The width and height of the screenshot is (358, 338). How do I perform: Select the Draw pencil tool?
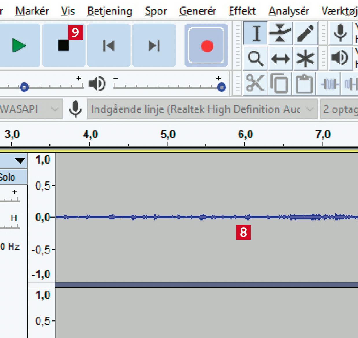tap(305, 33)
